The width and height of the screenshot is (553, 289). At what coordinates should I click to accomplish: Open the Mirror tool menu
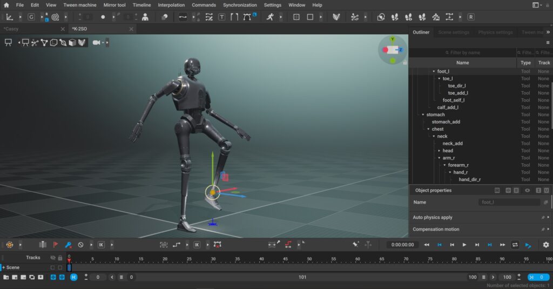pos(114,5)
